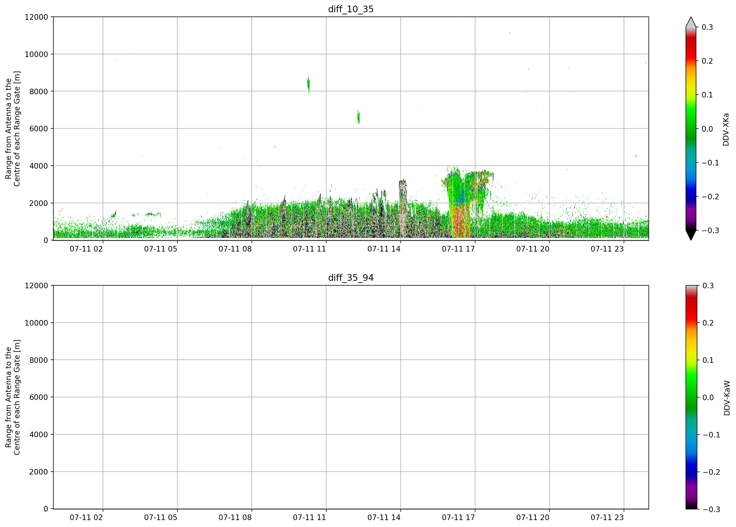Click the 12000 y-tick in diff_35_94 plot

click(x=36, y=286)
